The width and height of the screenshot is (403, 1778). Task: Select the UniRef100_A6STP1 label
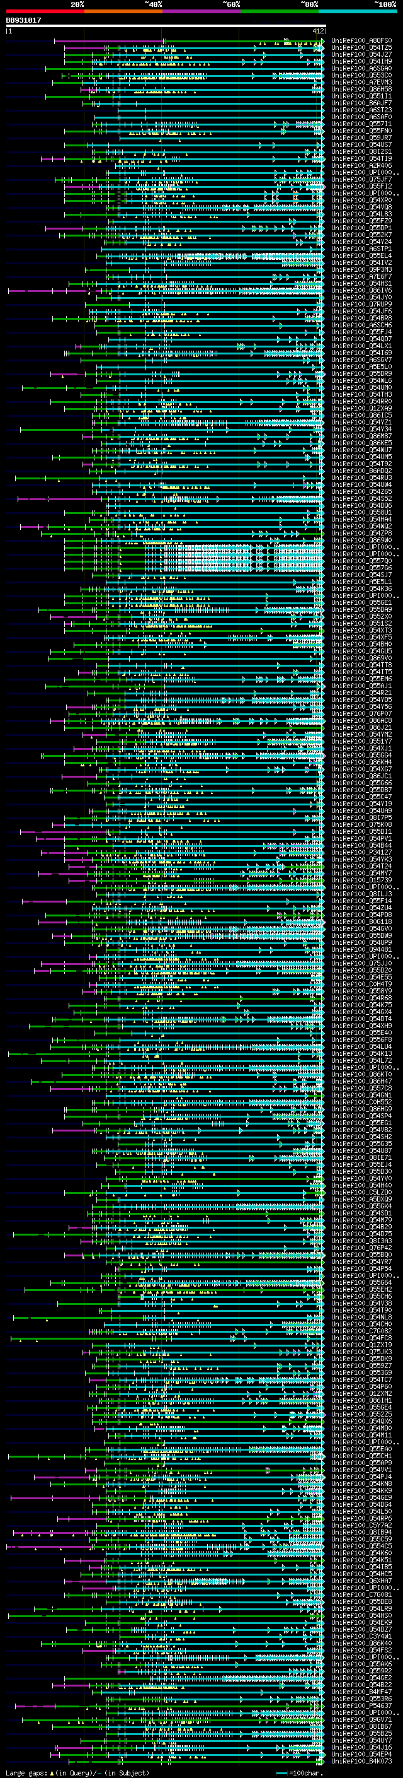click(361, 249)
